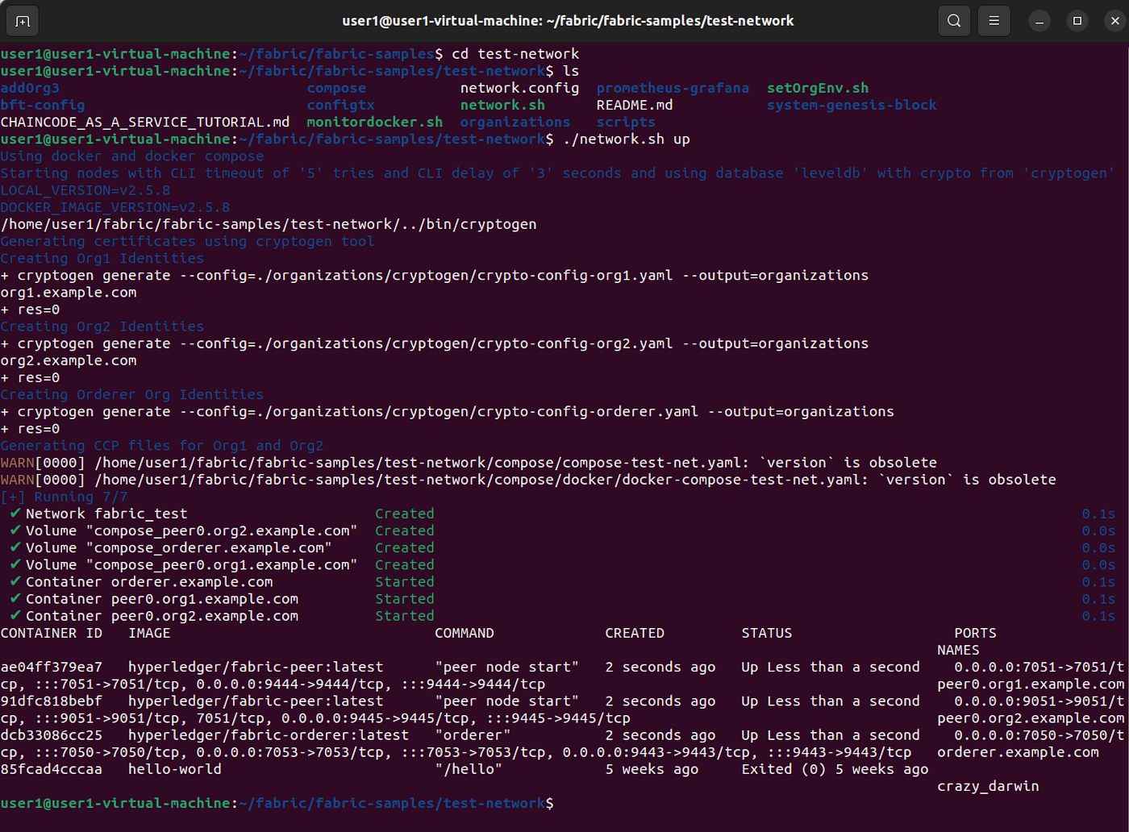Screen dimensions: 1129x832
Task: Click network.sh in the ls output
Action: (502, 105)
